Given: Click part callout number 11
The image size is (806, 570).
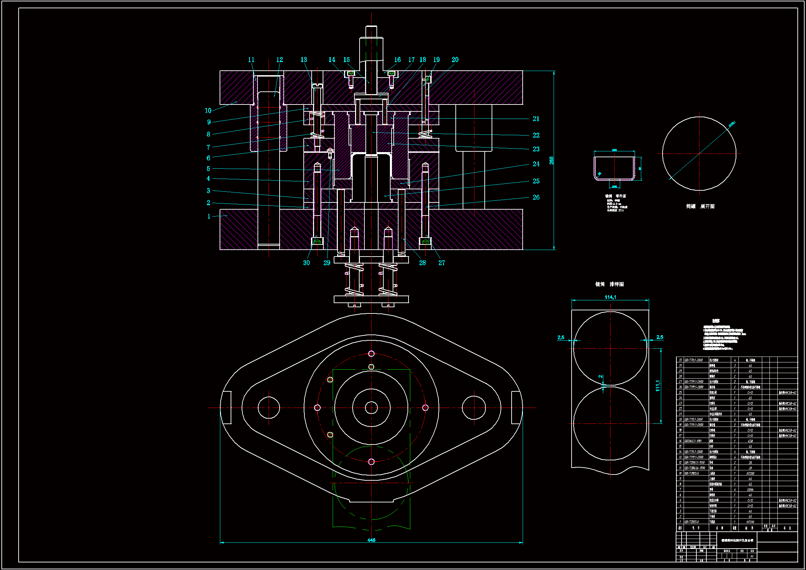Looking at the screenshot, I should pyautogui.click(x=251, y=60).
